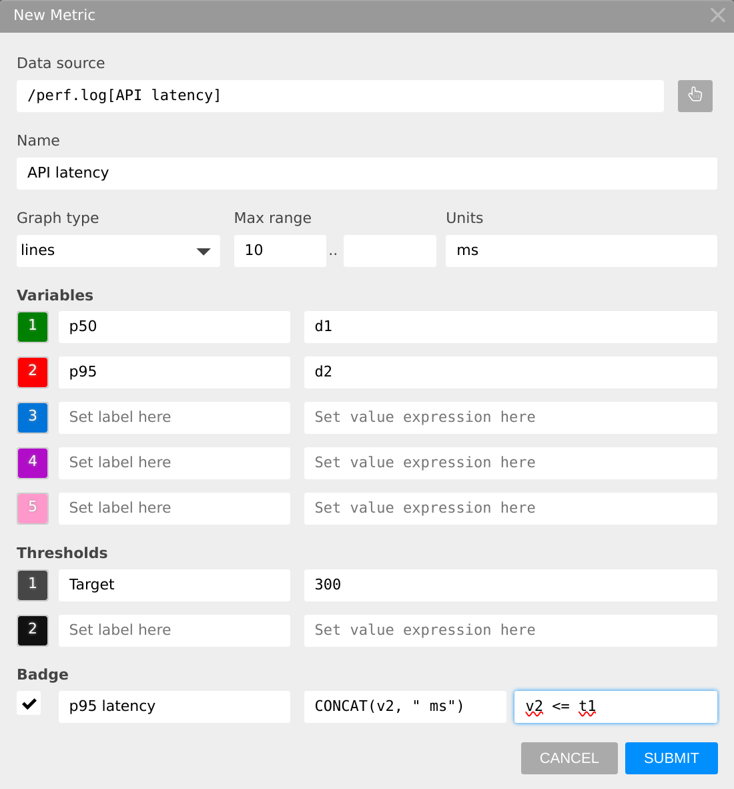734x789 pixels.
Task: Click variable 5 value expression field
Action: [x=510, y=508]
